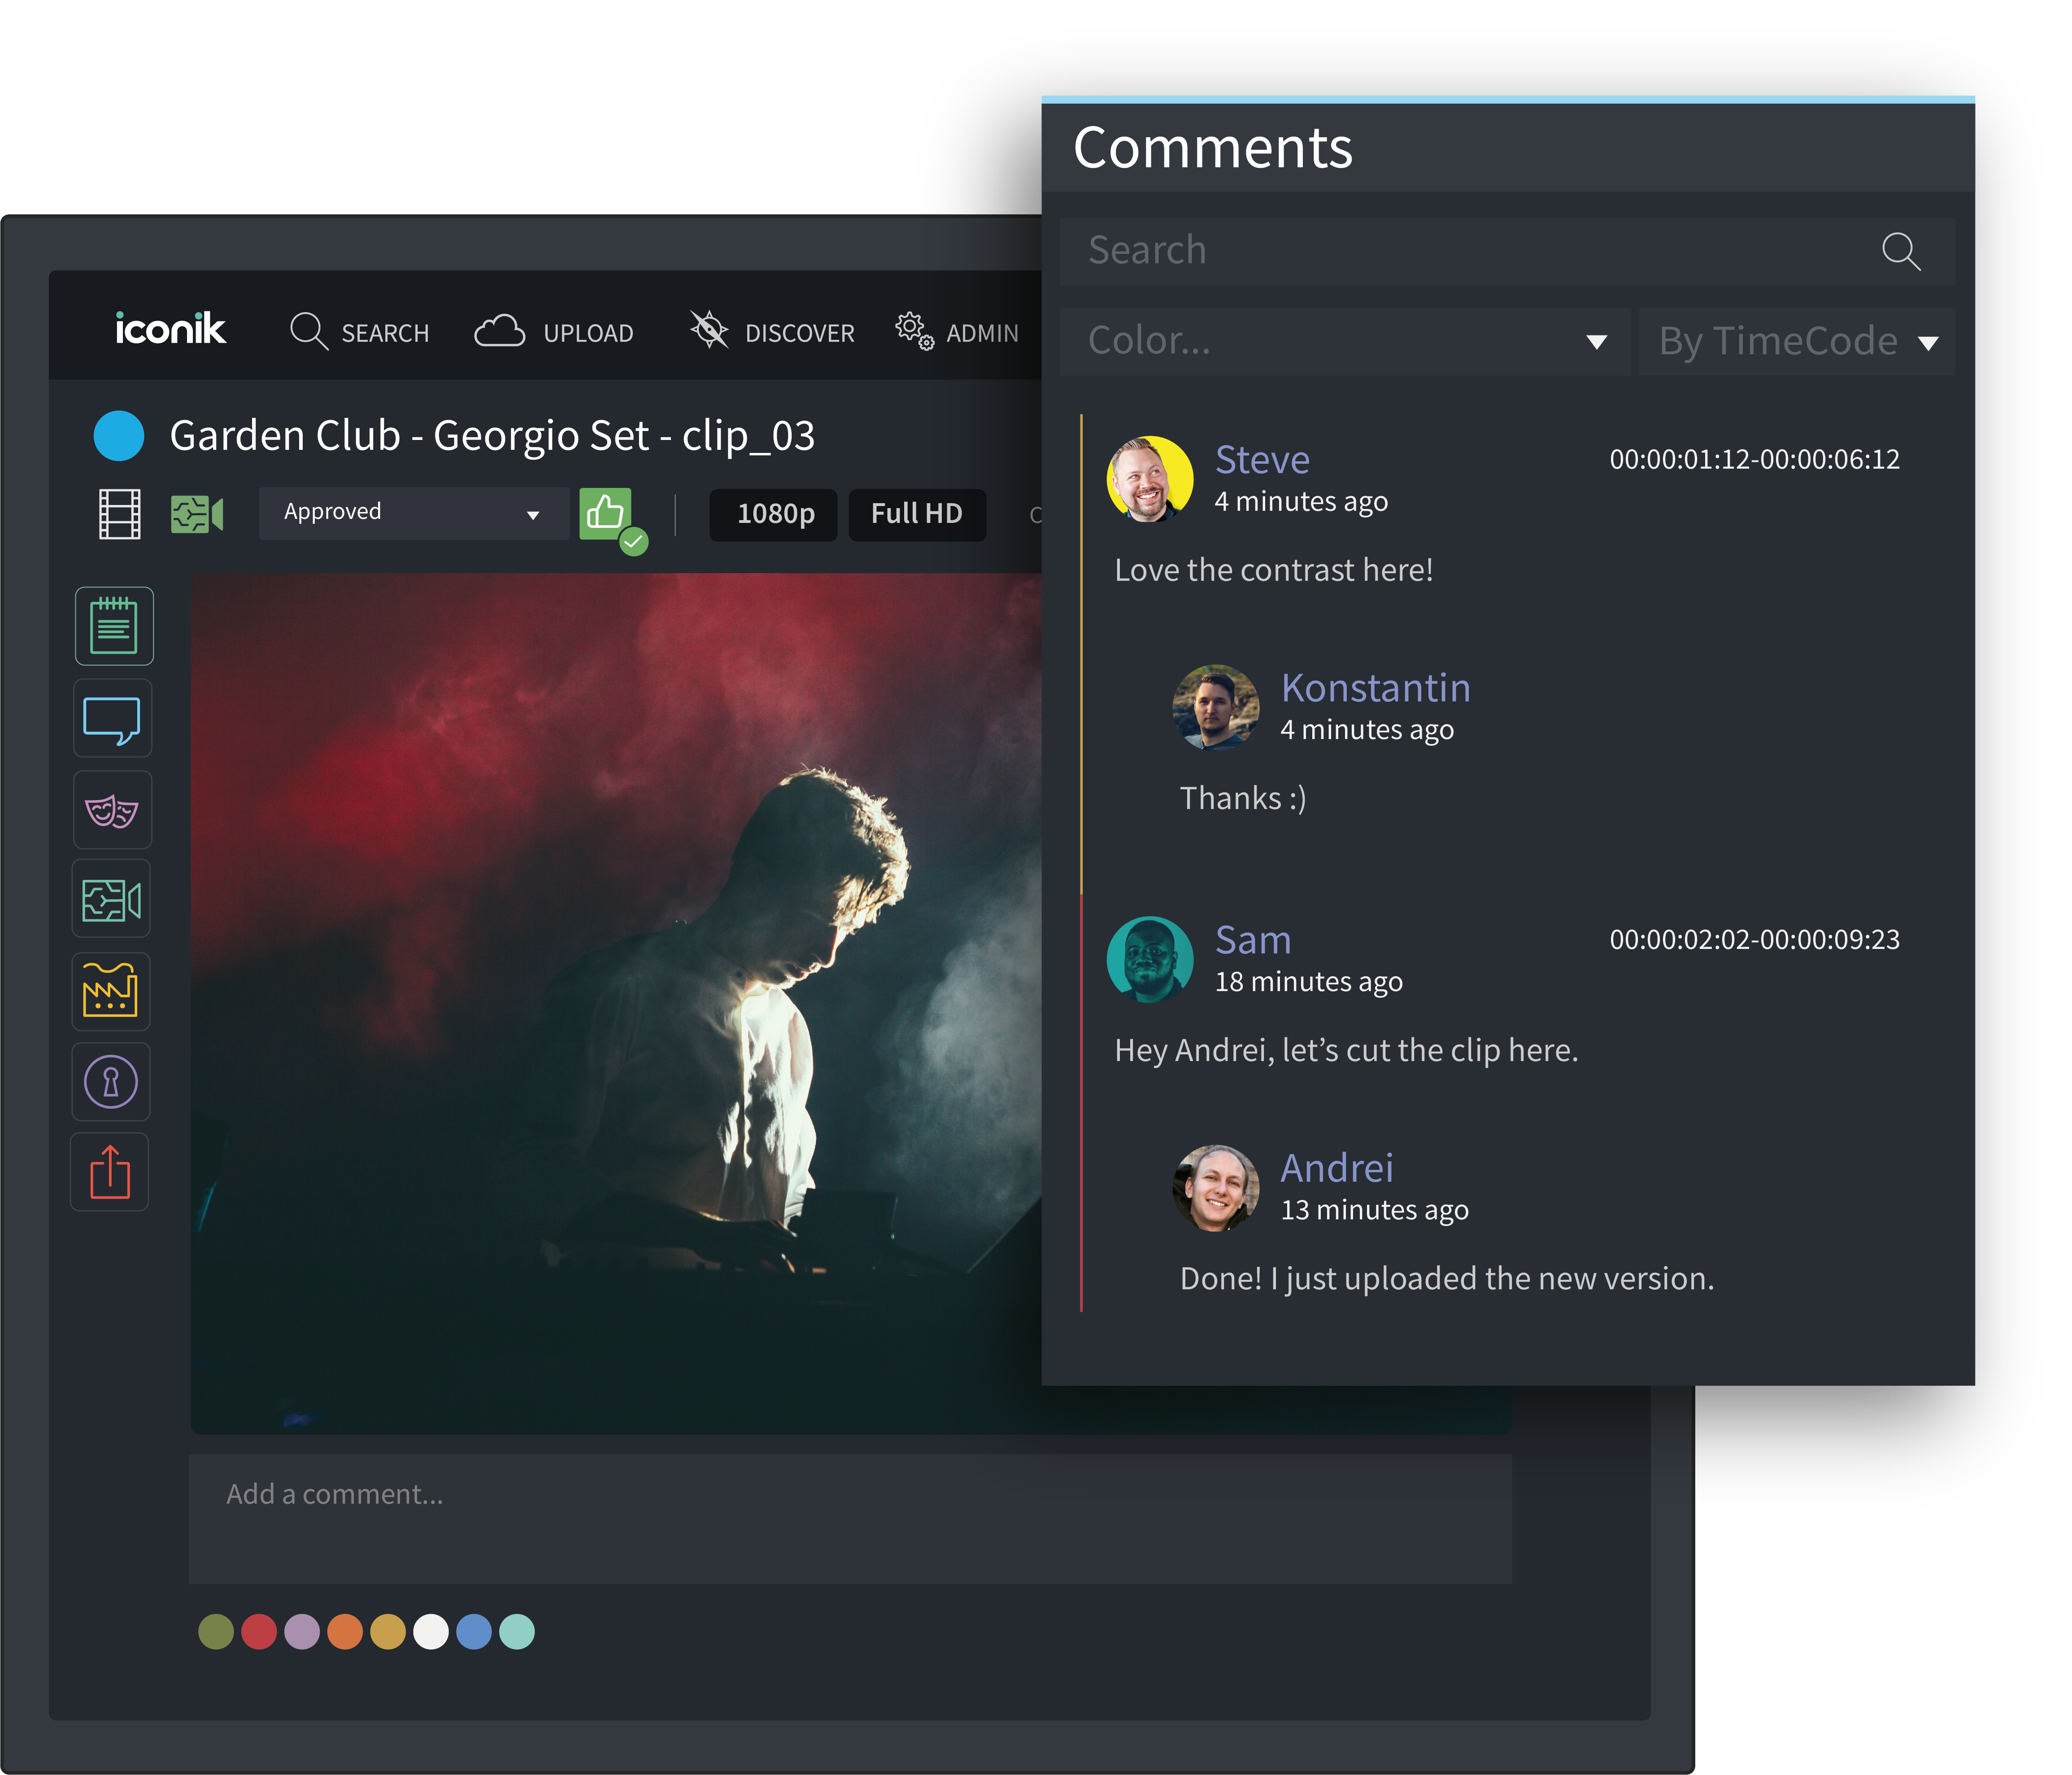The height and width of the screenshot is (1775, 2072).
Task: Open the notepad metadata sidebar icon
Action: tap(114, 626)
